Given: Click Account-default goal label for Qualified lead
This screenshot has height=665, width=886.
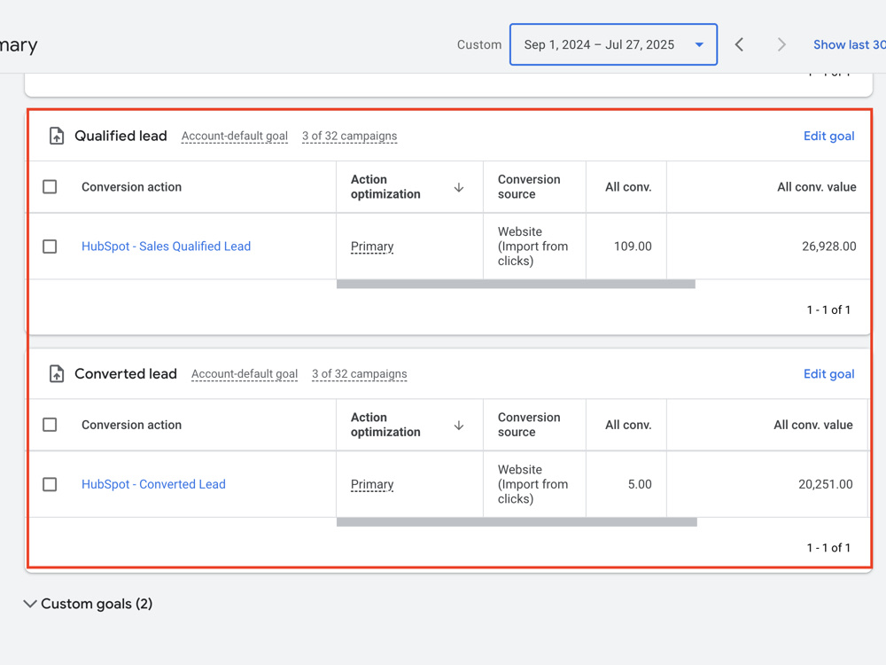Looking at the screenshot, I should coord(235,137).
